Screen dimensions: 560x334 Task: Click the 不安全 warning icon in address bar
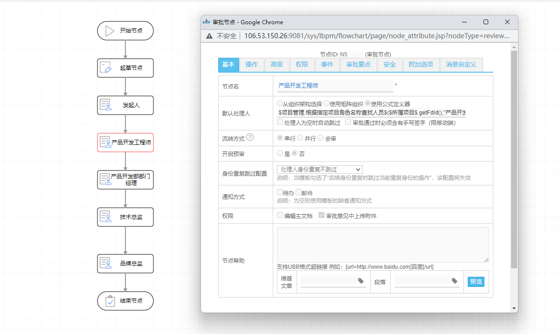click(209, 36)
